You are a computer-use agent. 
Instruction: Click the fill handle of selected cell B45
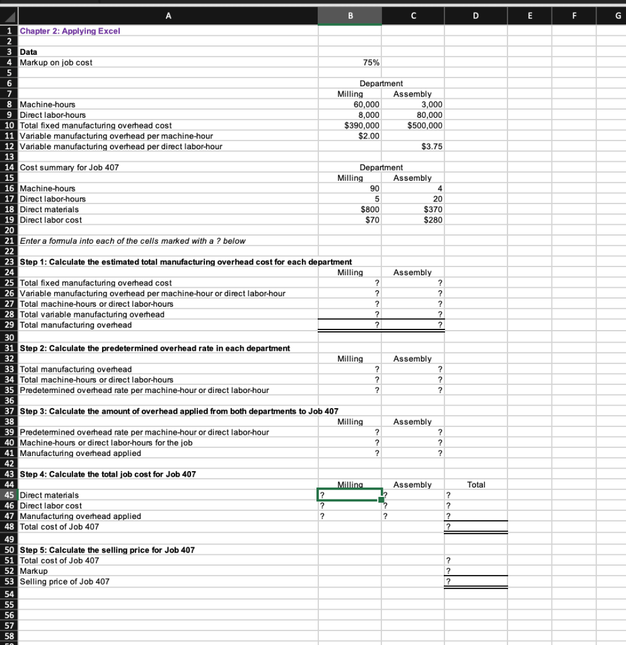pyautogui.click(x=381, y=499)
